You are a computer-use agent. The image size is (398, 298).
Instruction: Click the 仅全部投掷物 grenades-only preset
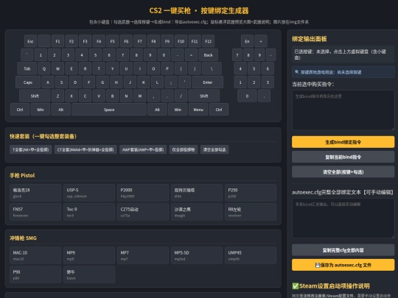[184, 149]
